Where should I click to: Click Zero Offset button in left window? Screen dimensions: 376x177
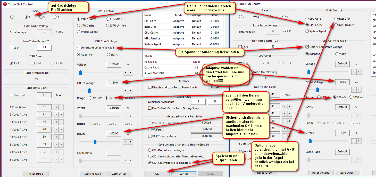pos(119,174)
